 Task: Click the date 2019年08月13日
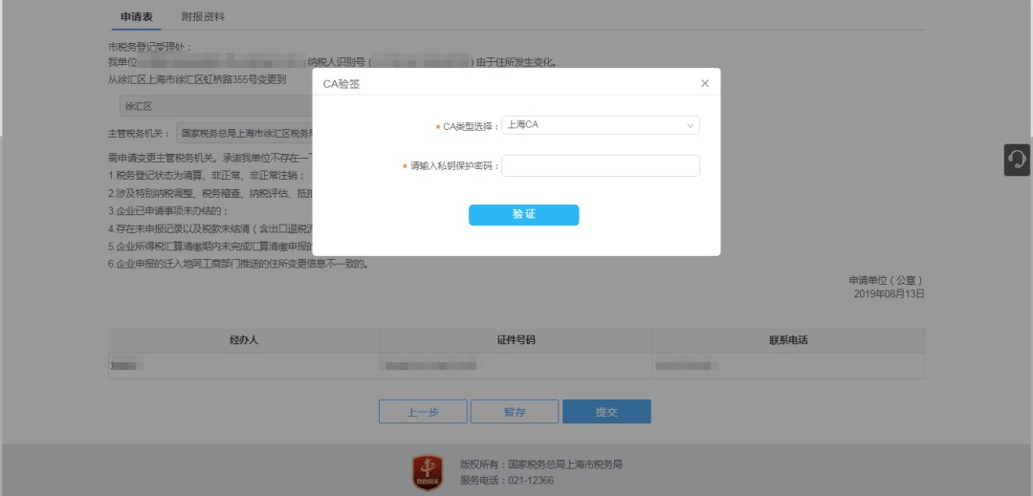890,293
